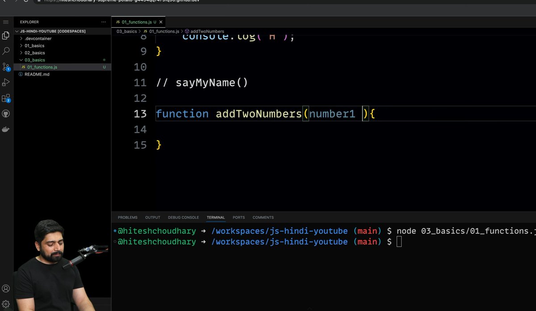536x311 pixels.
Task: Expand the 01_basics folder
Action: pyautogui.click(x=34, y=45)
